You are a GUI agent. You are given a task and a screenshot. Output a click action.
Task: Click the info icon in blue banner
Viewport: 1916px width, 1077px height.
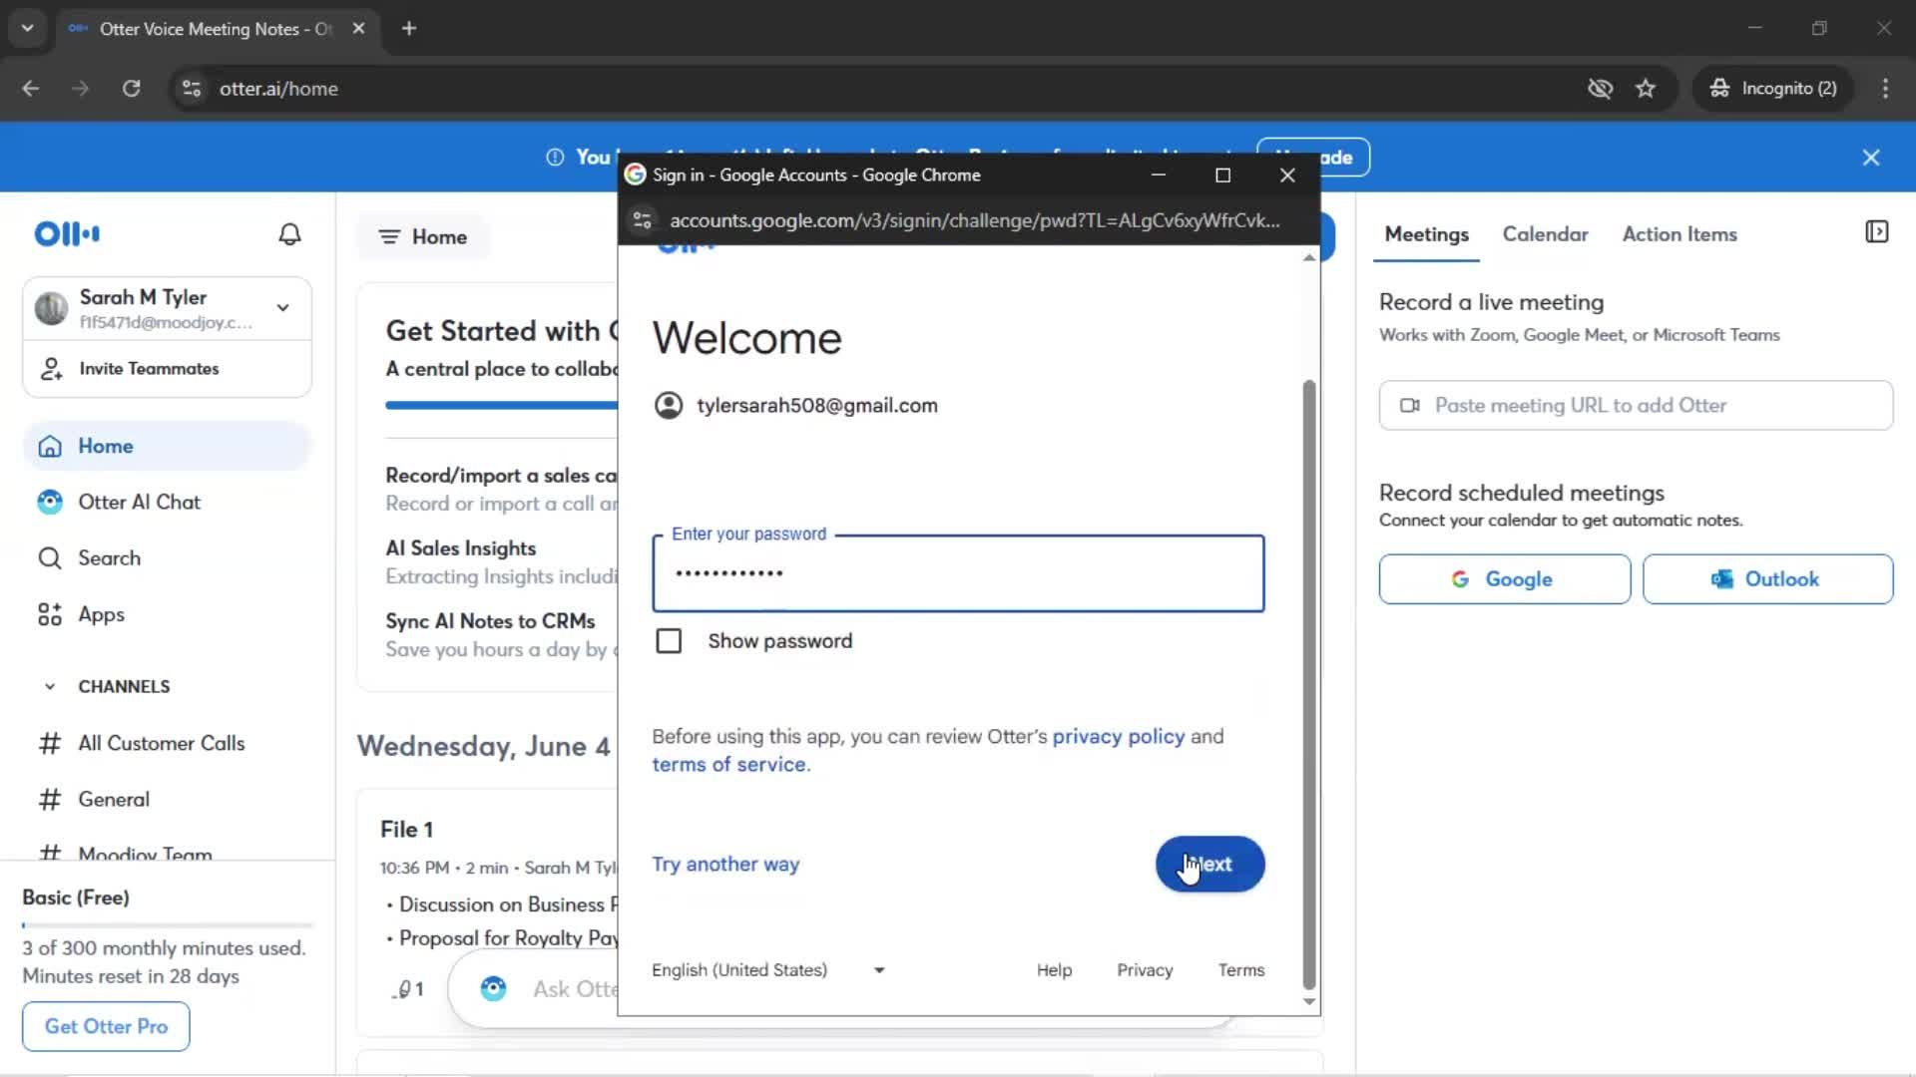[555, 158]
